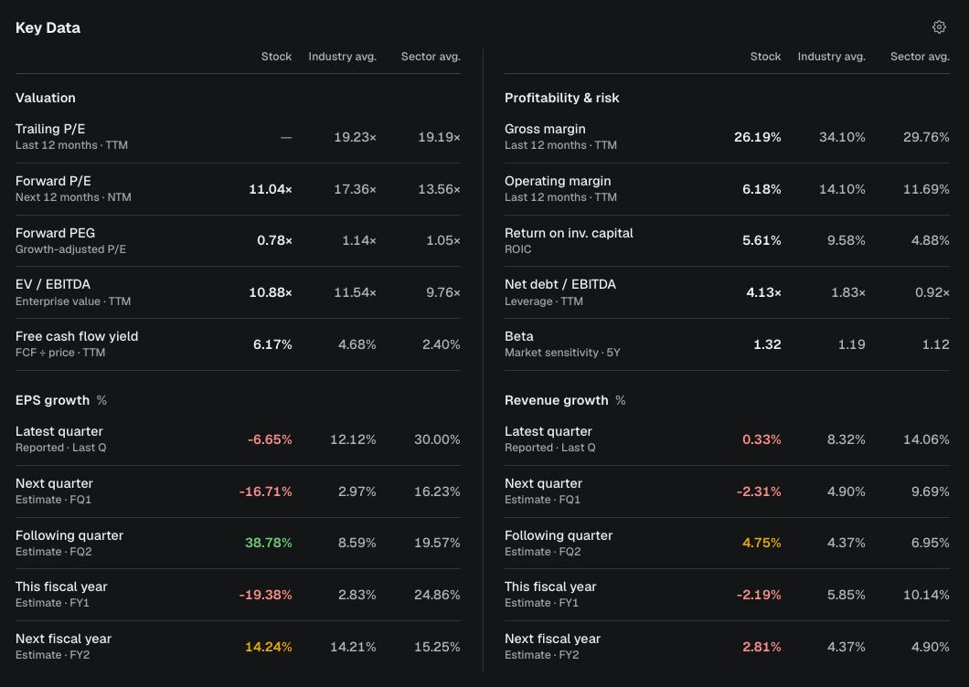Click Trailing P/E sector average 19.19×
Screen dimensions: 969x687
click(439, 137)
